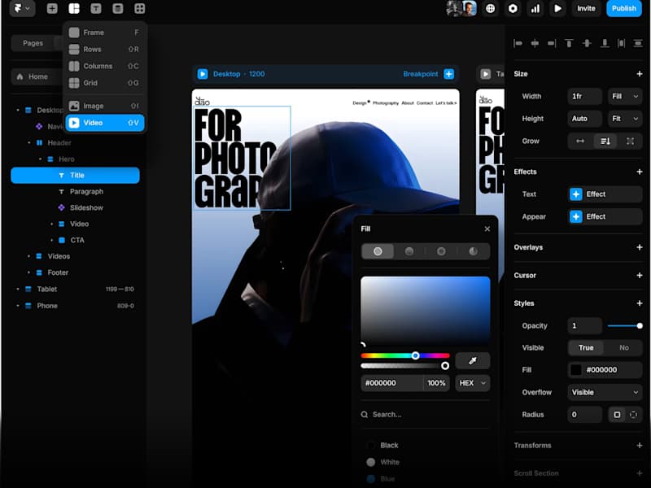Click the circular record icon in top bar
651x488 pixels.
click(x=513, y=8)
